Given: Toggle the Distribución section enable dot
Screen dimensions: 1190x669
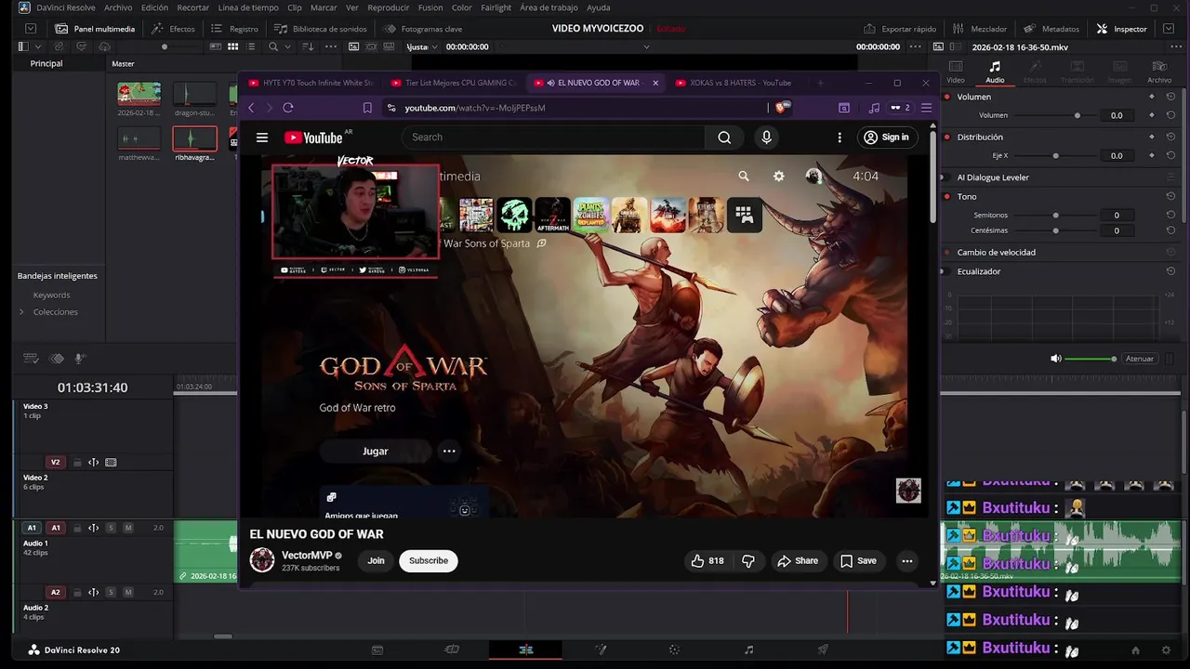Looking at the screenshot, I should click(x=947, y=137).
